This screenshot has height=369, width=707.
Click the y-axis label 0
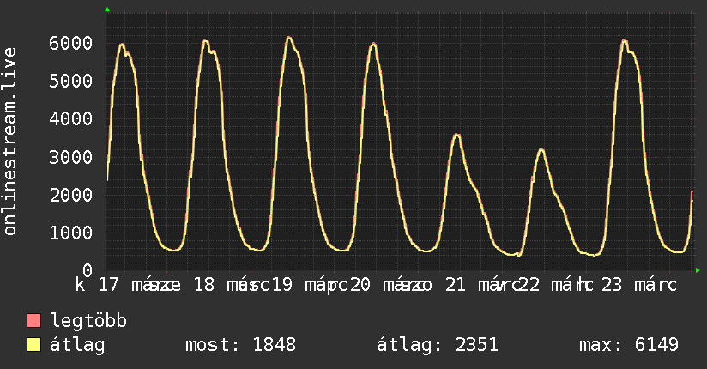coord(88,270)
